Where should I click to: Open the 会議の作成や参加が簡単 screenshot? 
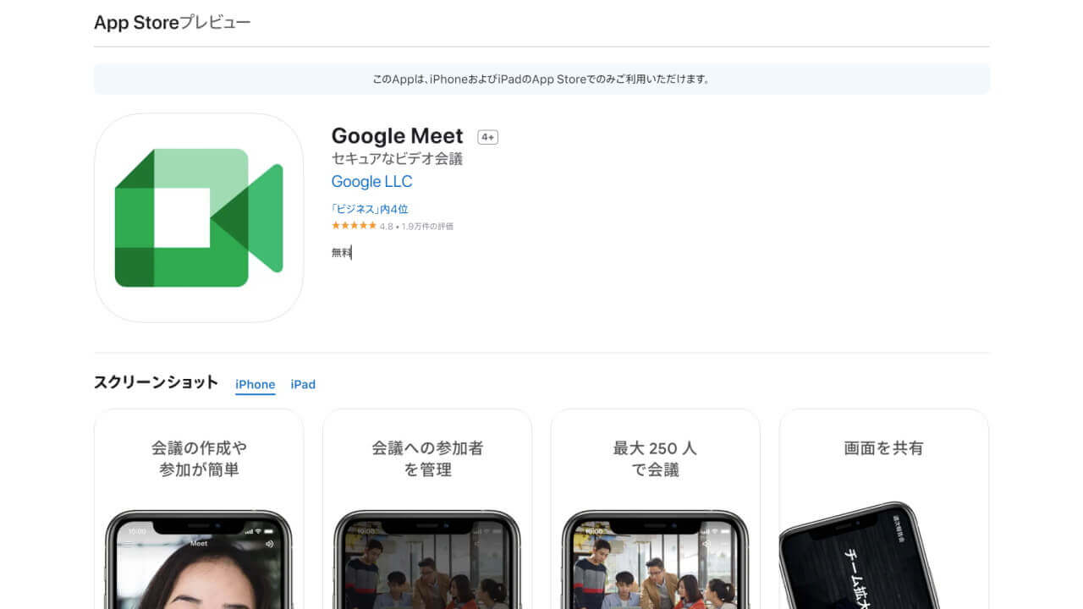(198, 507)
